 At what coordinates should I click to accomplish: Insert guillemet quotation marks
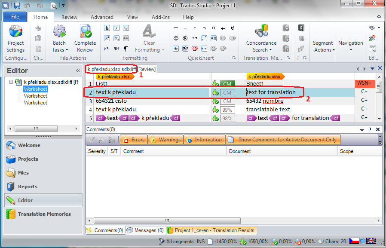pos(214,38)
